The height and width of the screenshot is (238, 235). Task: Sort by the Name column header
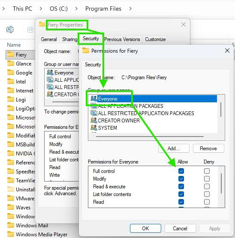(x=14, y=45)
